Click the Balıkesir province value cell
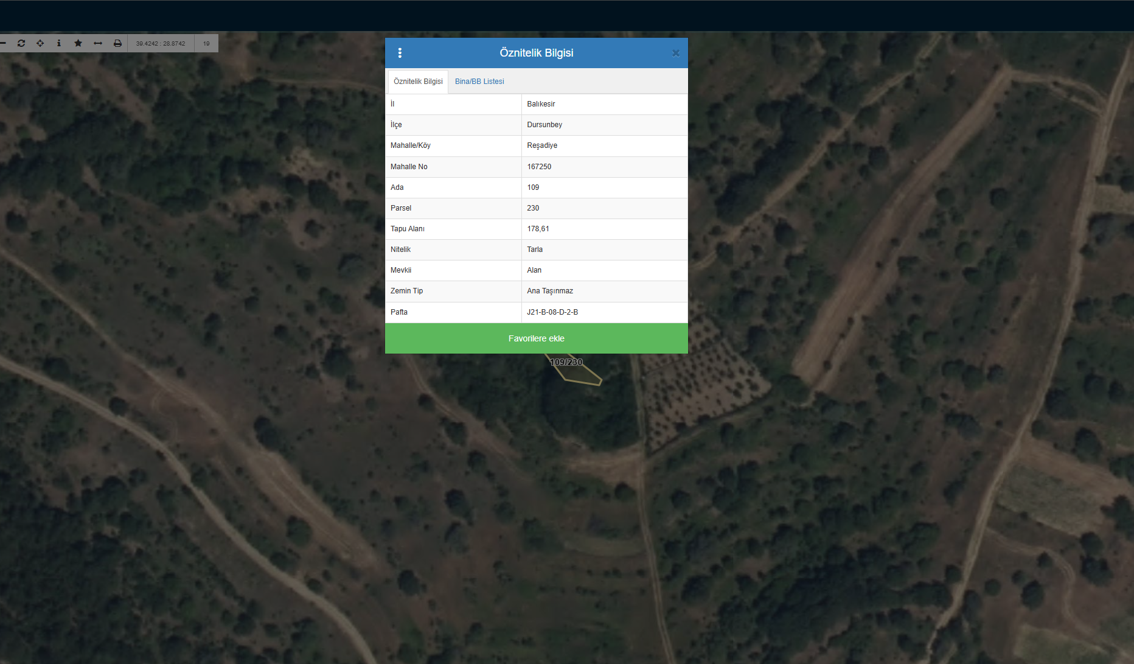Image resolution: width=1134 pixels, height=664 pixels. pos(541,104)
